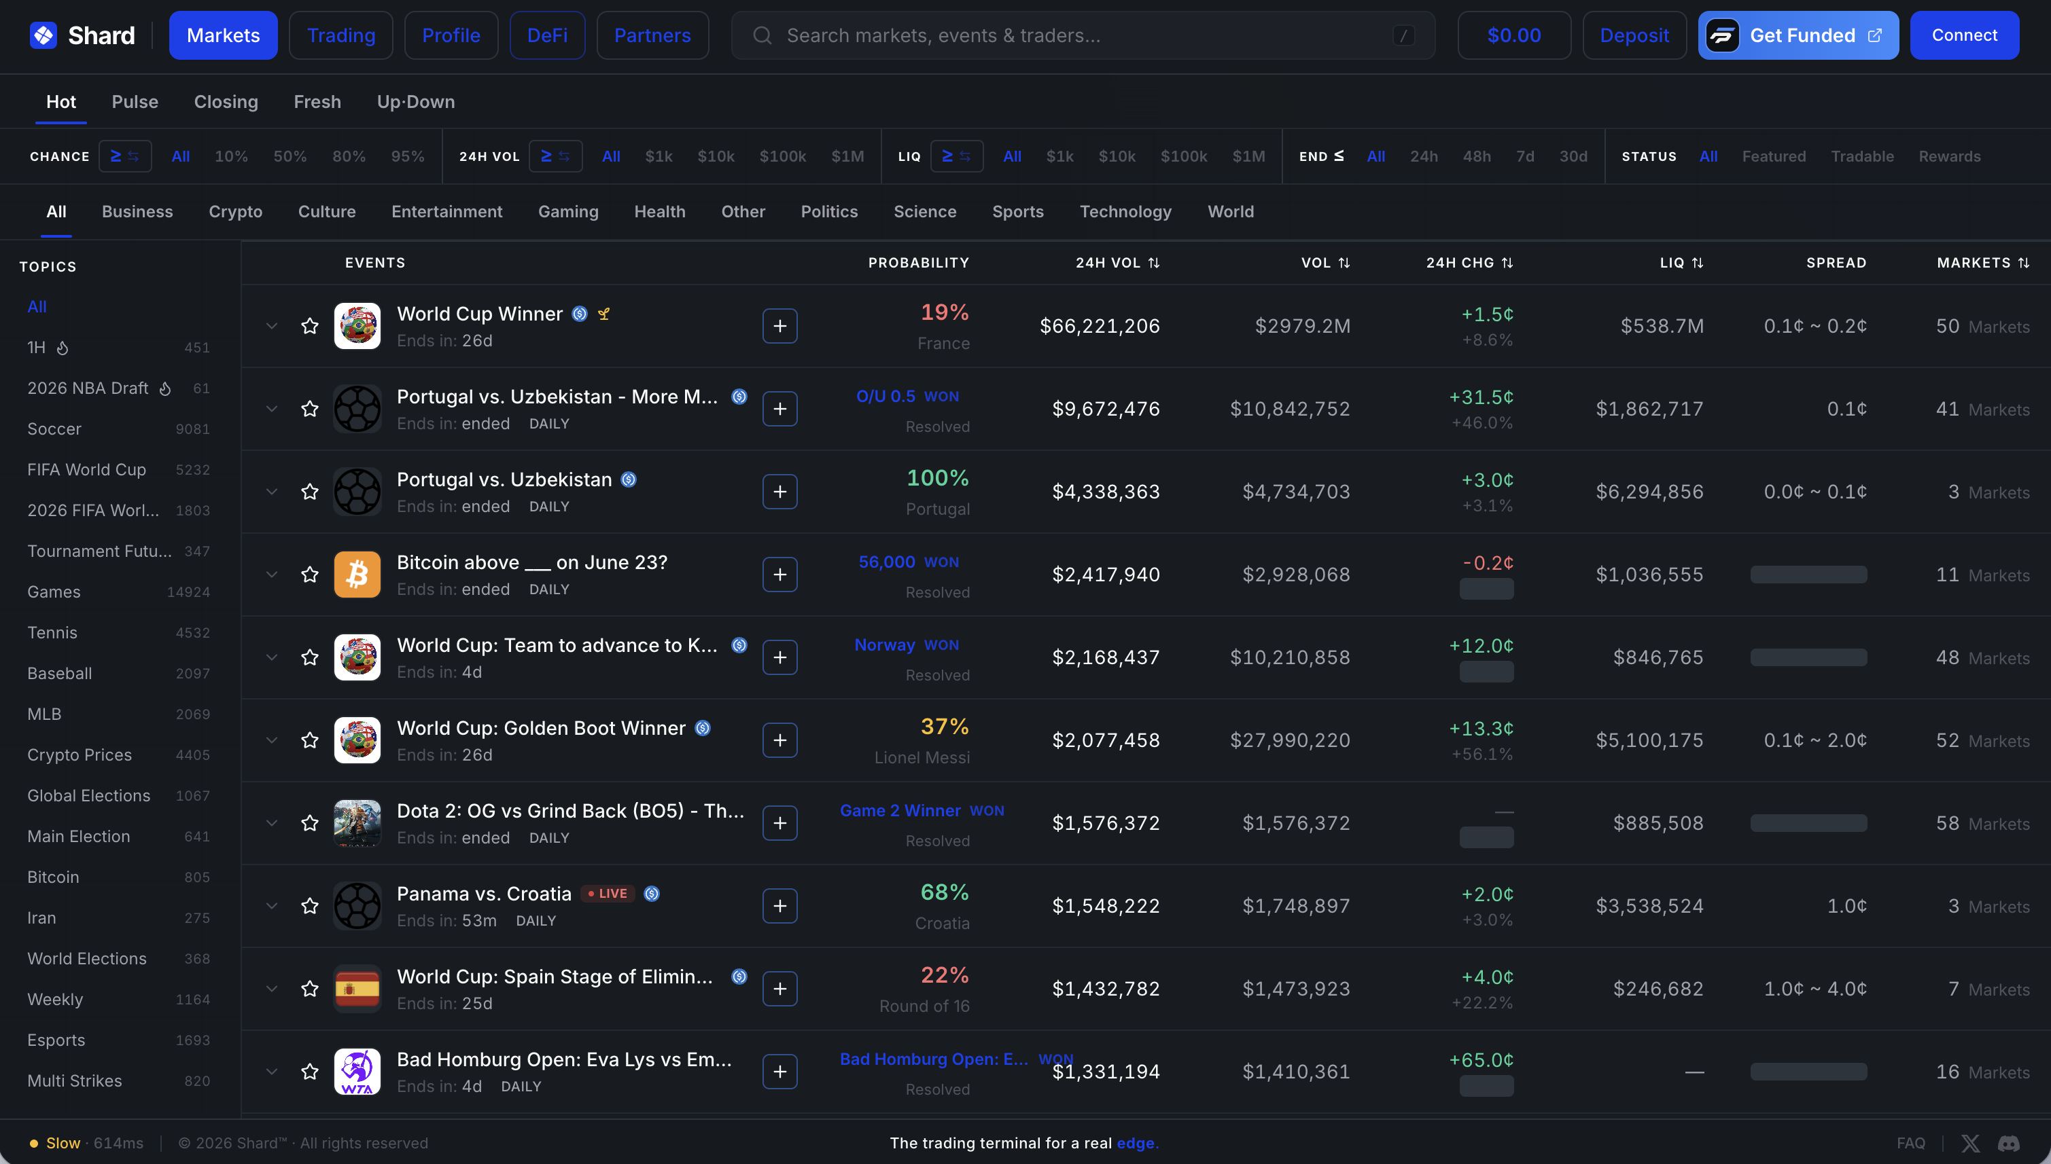The width and height of the screenshot is (2051, 1164).
Task: Star the Portugal vs. Uzbekistan More Markets event
Action: coord(310,409)
